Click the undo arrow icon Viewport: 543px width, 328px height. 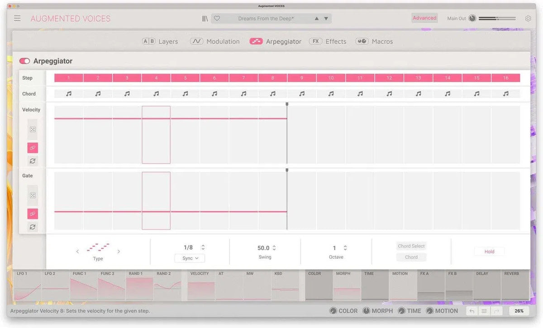[472, 311]
